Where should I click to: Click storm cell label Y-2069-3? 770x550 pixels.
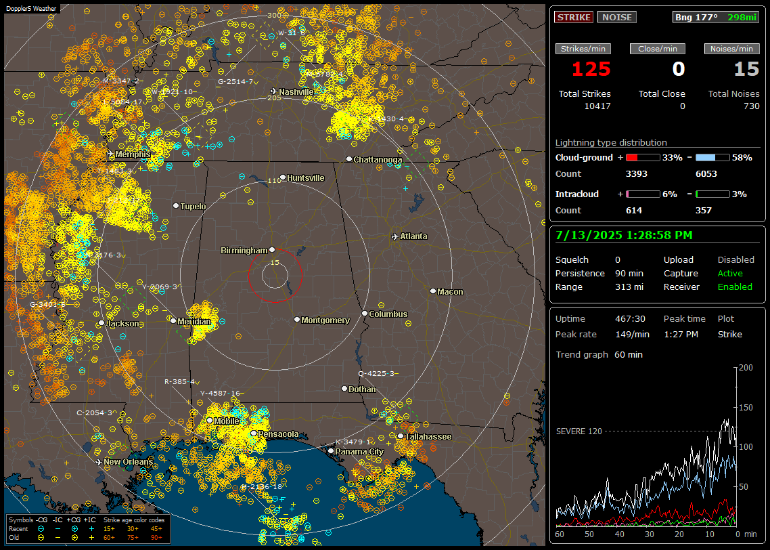tap(162, 287)
